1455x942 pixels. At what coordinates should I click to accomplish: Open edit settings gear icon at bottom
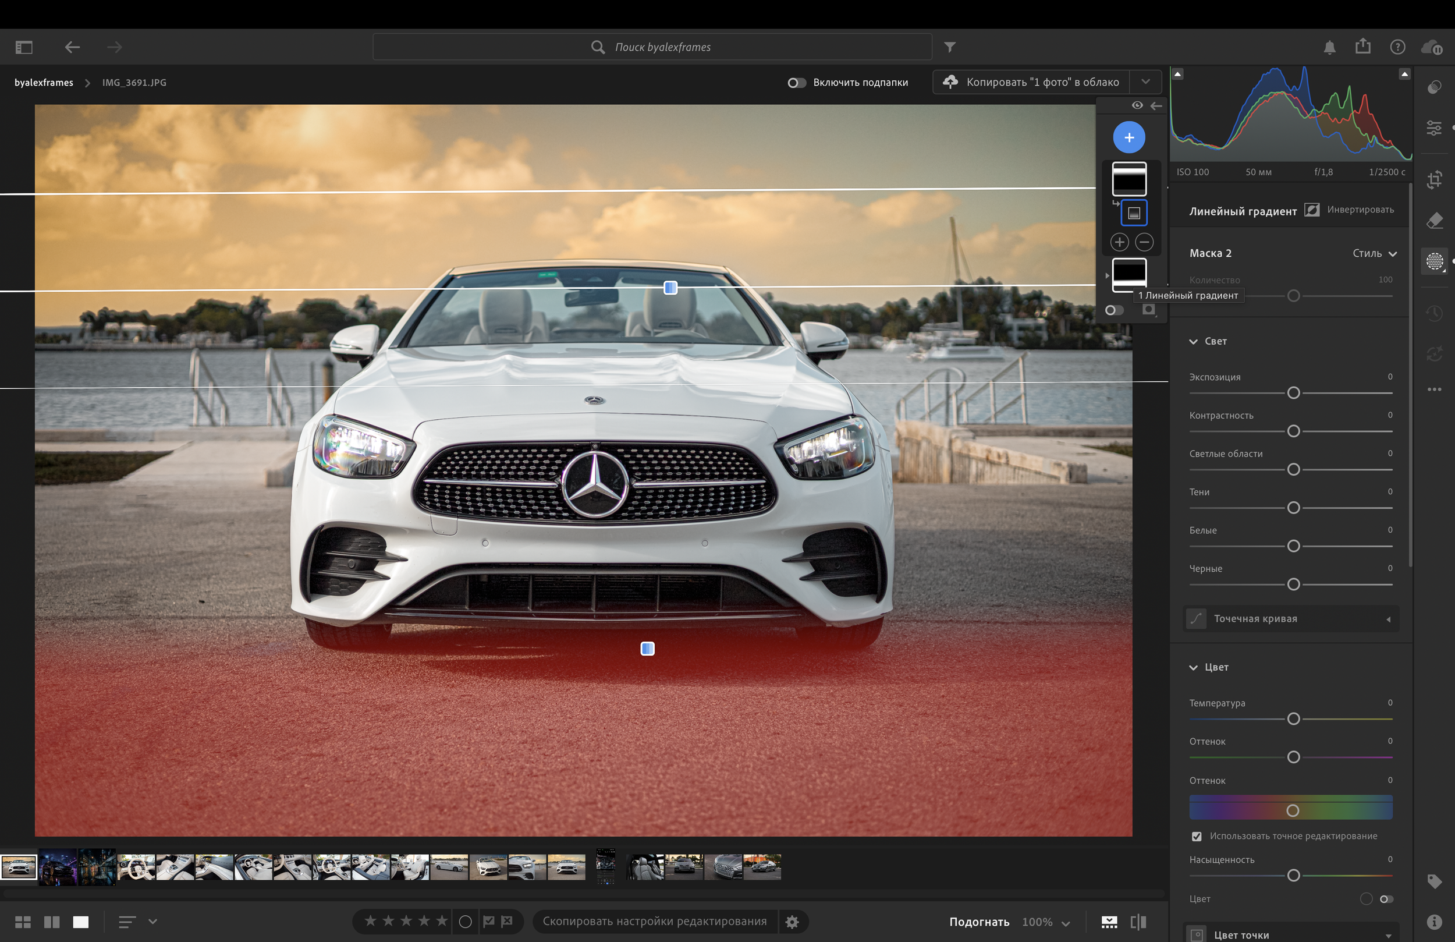tap(792, 921)
